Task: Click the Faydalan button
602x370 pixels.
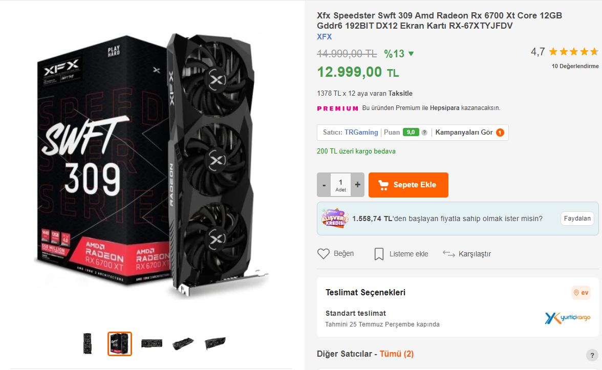Action: (577, 219)
